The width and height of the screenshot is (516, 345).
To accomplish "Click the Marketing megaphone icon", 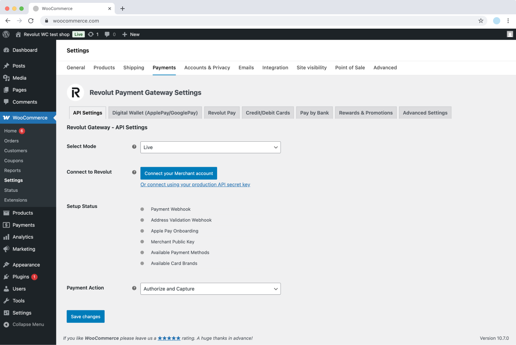I will [6, 249].
